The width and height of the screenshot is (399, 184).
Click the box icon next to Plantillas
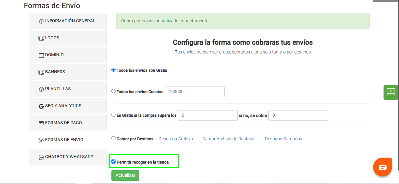pyautogui.click(x=41, y=89)
